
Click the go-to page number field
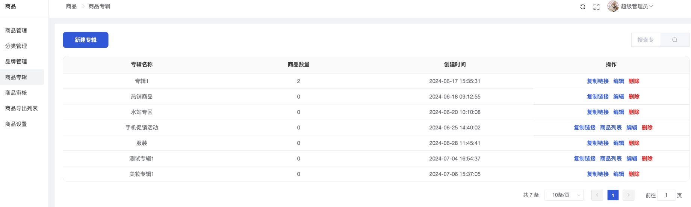tap(666, 195)
